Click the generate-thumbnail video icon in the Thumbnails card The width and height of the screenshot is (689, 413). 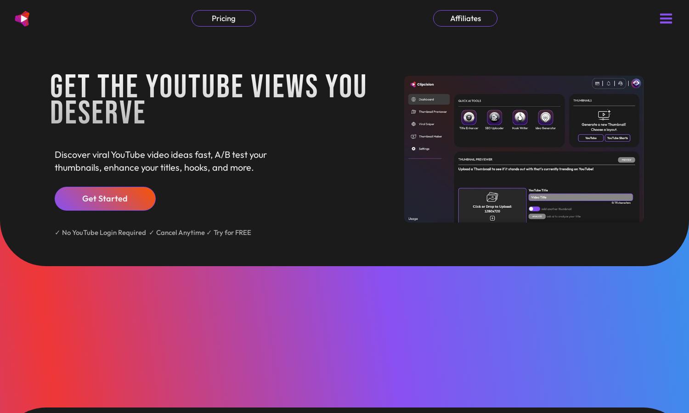click(x=604, y=115)
